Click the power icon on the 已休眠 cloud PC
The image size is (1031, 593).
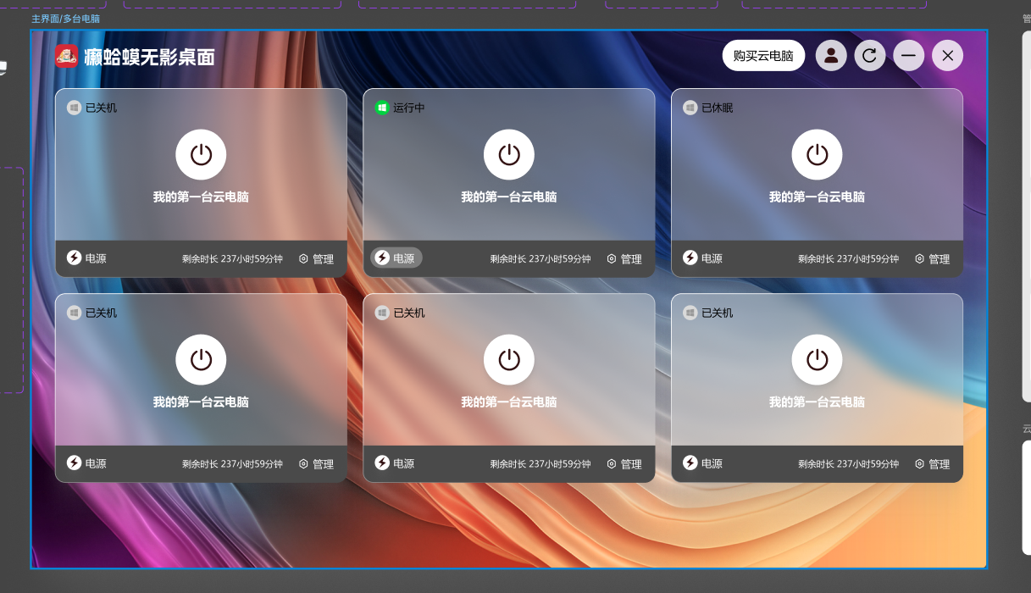point(817,155)
